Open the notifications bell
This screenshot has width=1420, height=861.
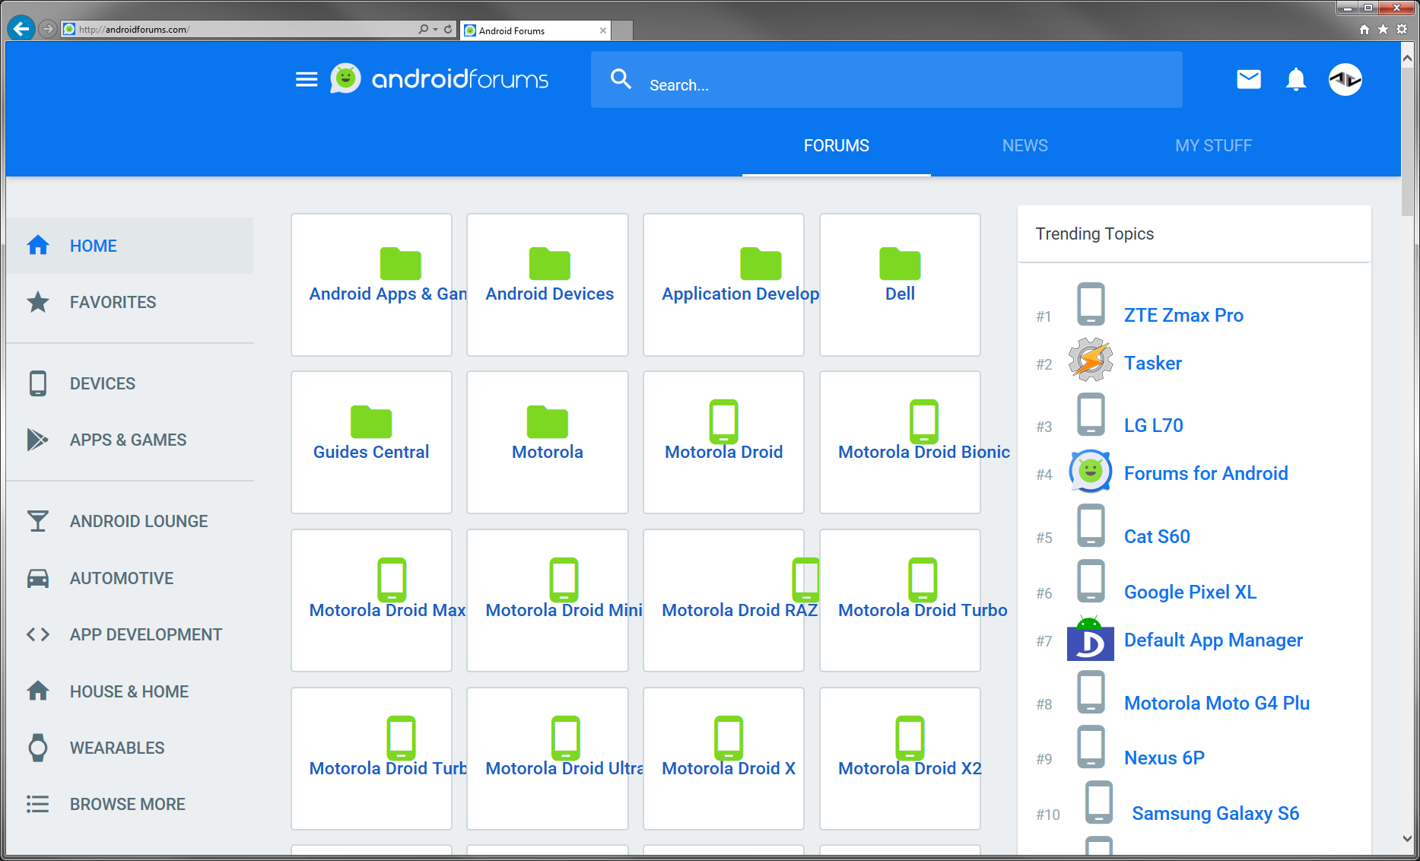coord(1296,80)
